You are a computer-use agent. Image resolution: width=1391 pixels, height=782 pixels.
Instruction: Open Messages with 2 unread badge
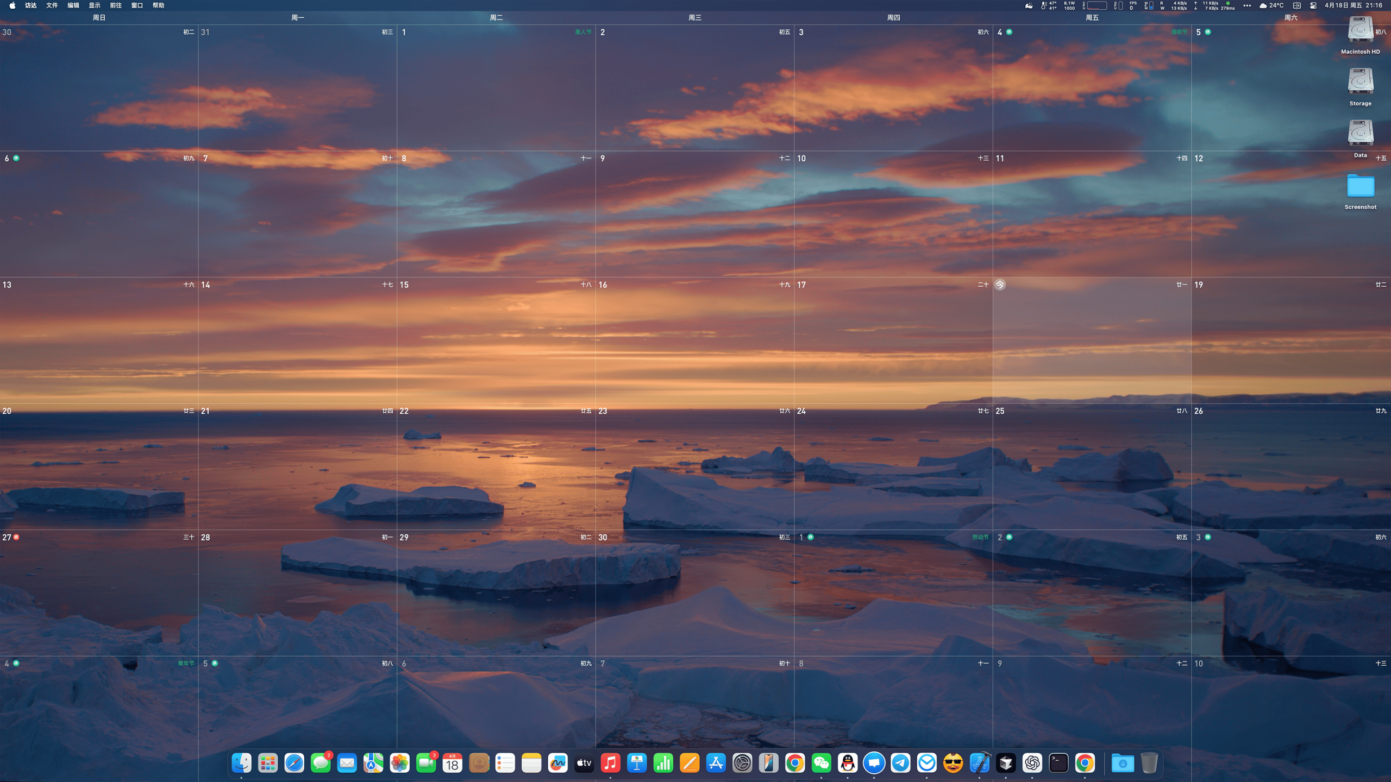321,763
